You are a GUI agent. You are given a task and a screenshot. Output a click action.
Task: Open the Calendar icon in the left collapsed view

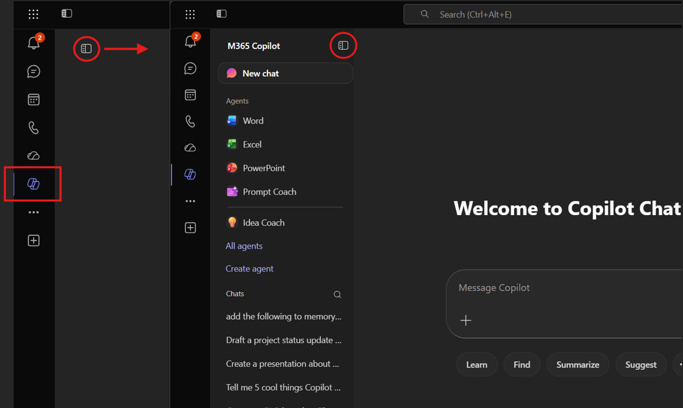point(34,100)
